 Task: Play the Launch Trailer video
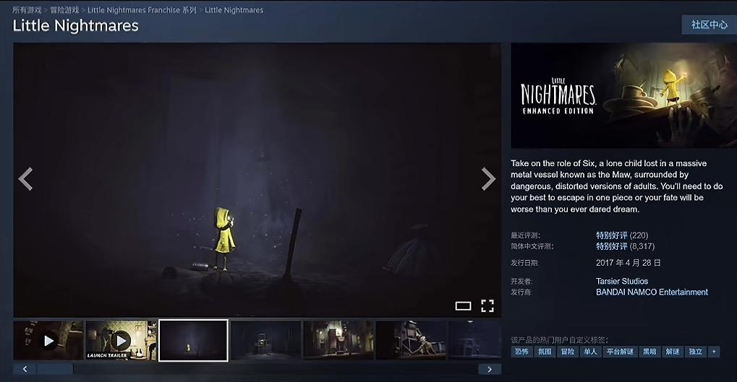(x=121, y=340)
